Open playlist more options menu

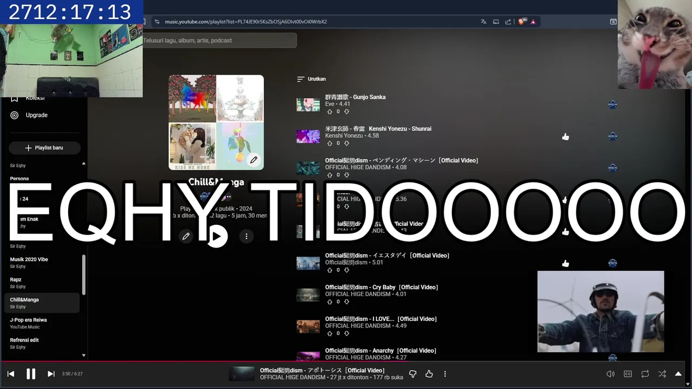pyautogui.click(x=247, y=236)
